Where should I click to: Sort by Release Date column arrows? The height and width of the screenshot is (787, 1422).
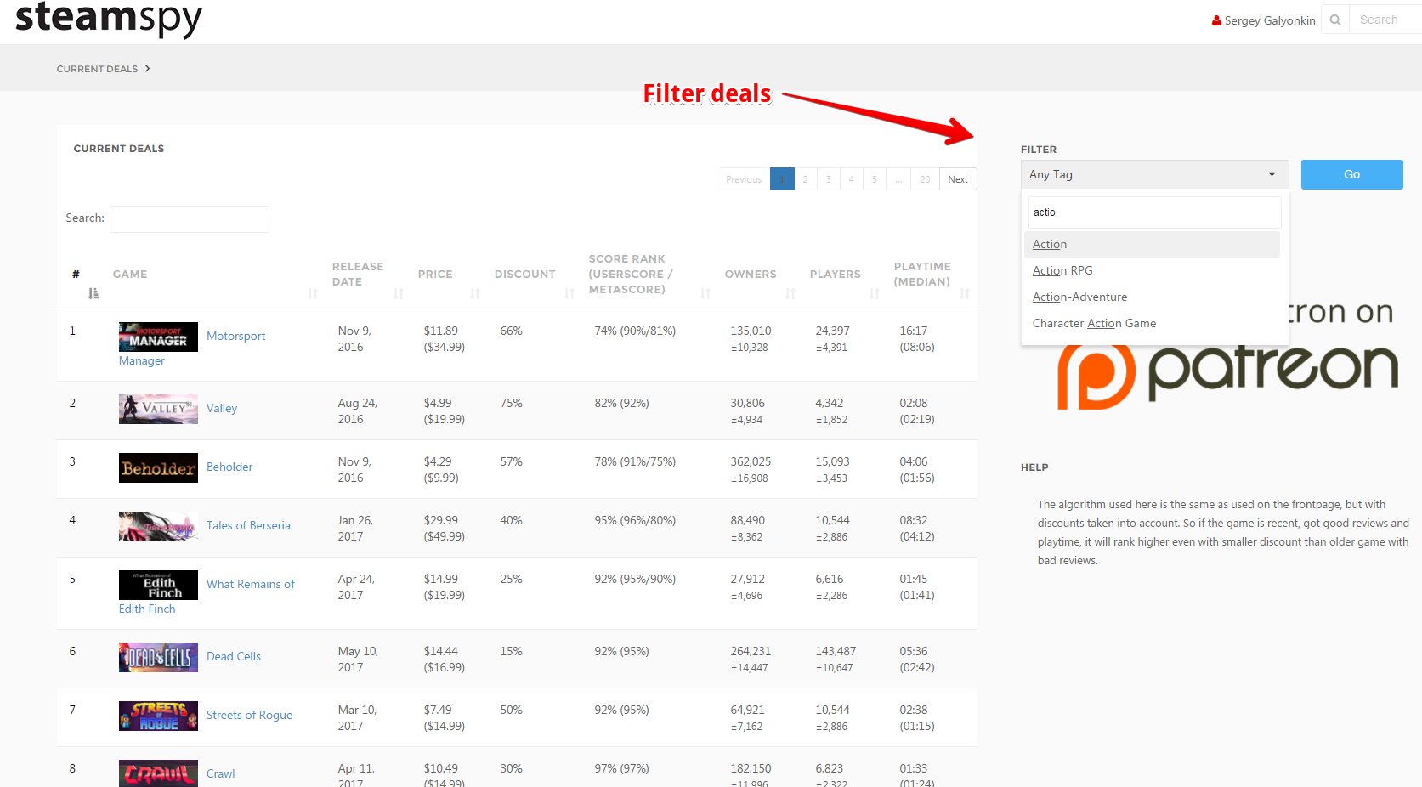(x=399, y=293)
